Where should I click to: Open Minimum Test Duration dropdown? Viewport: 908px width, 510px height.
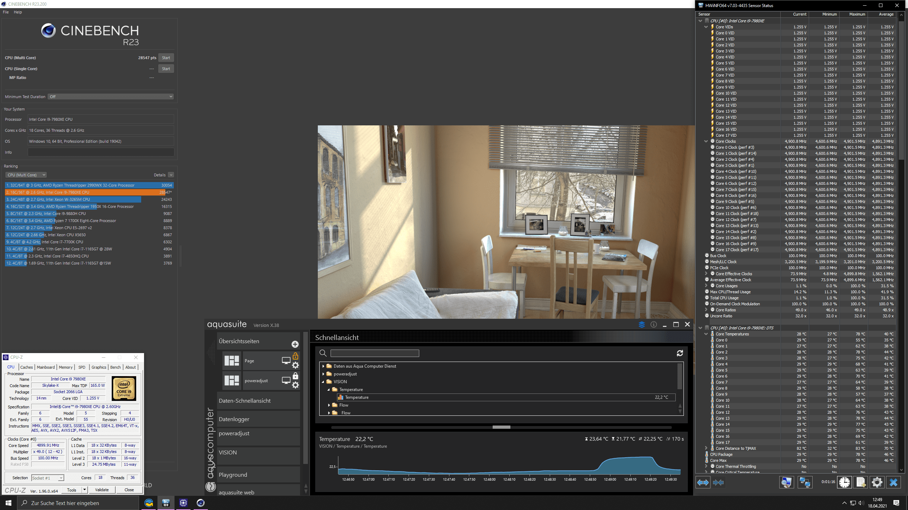click(111, 97)
